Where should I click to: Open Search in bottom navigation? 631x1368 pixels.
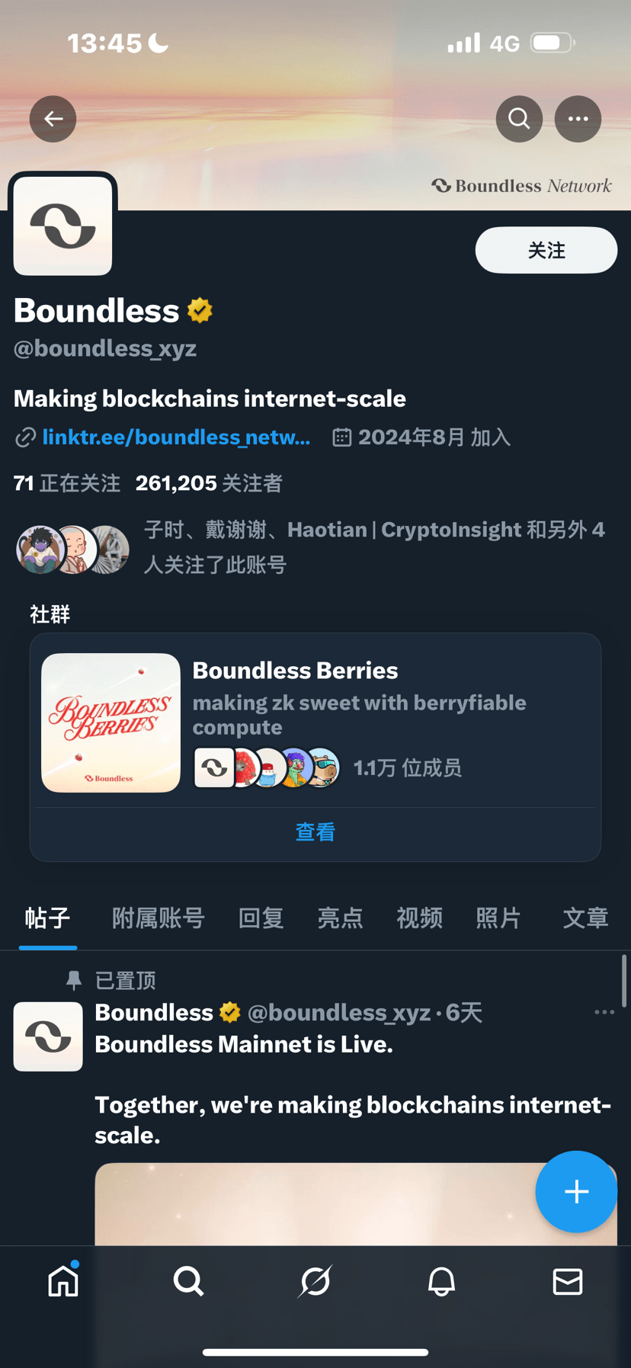click(x=188, y=1281)
